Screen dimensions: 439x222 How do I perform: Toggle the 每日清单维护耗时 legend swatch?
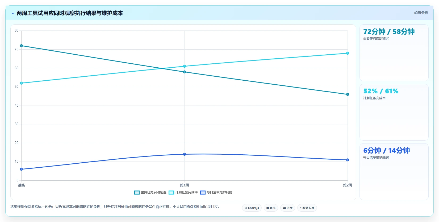click(203, 193)
